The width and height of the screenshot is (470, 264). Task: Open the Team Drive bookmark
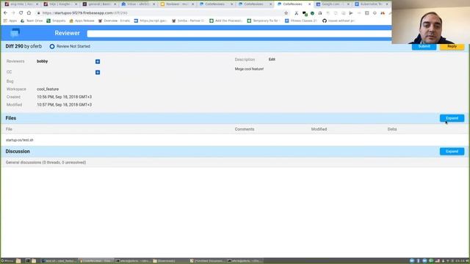coord(32,21)
